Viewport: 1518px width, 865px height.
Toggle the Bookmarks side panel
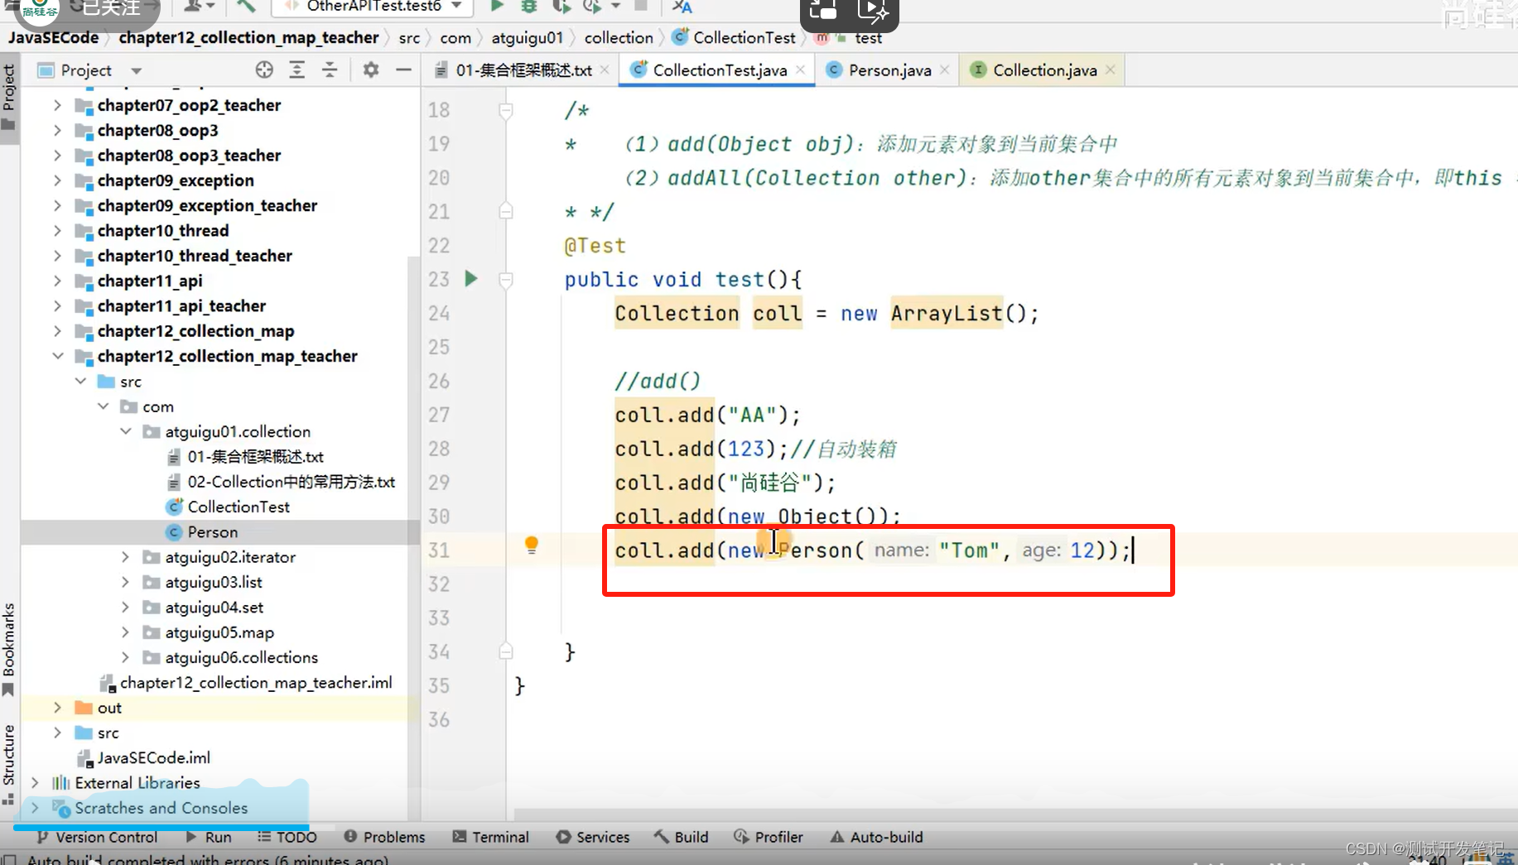pyautogui.click(x=9, y=650)
